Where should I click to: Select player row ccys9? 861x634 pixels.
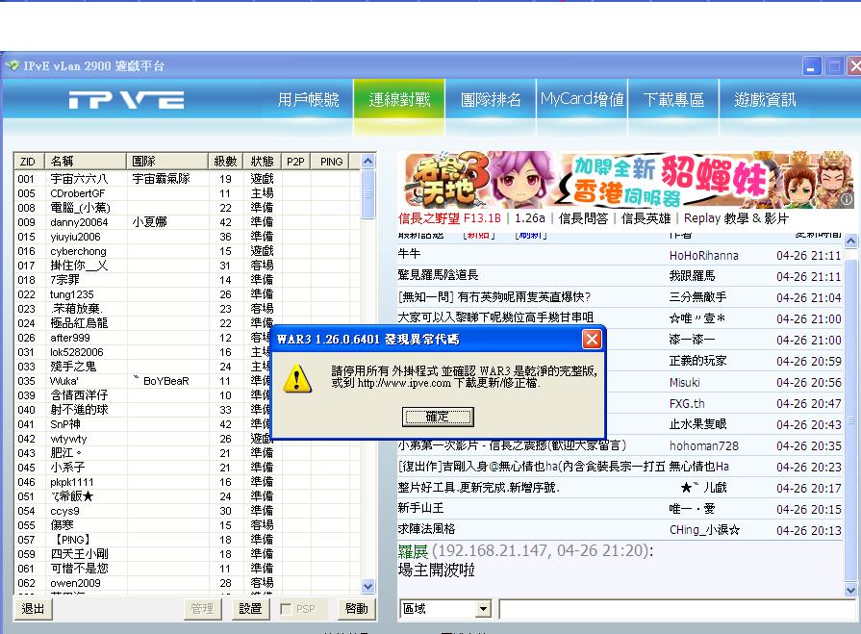pyautogui.click(x=188, y=511)
